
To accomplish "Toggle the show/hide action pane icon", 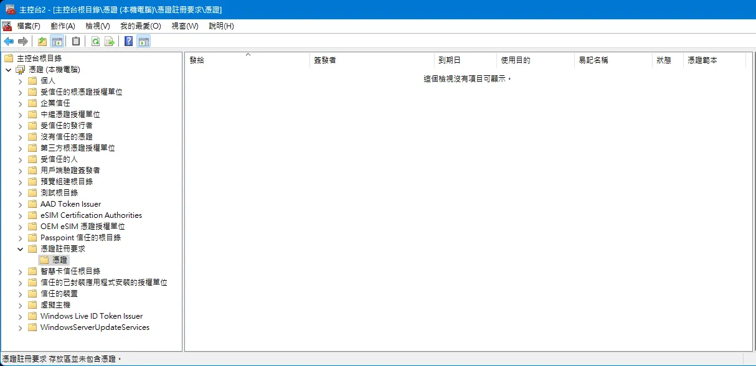I will click(x=144, y=41).
